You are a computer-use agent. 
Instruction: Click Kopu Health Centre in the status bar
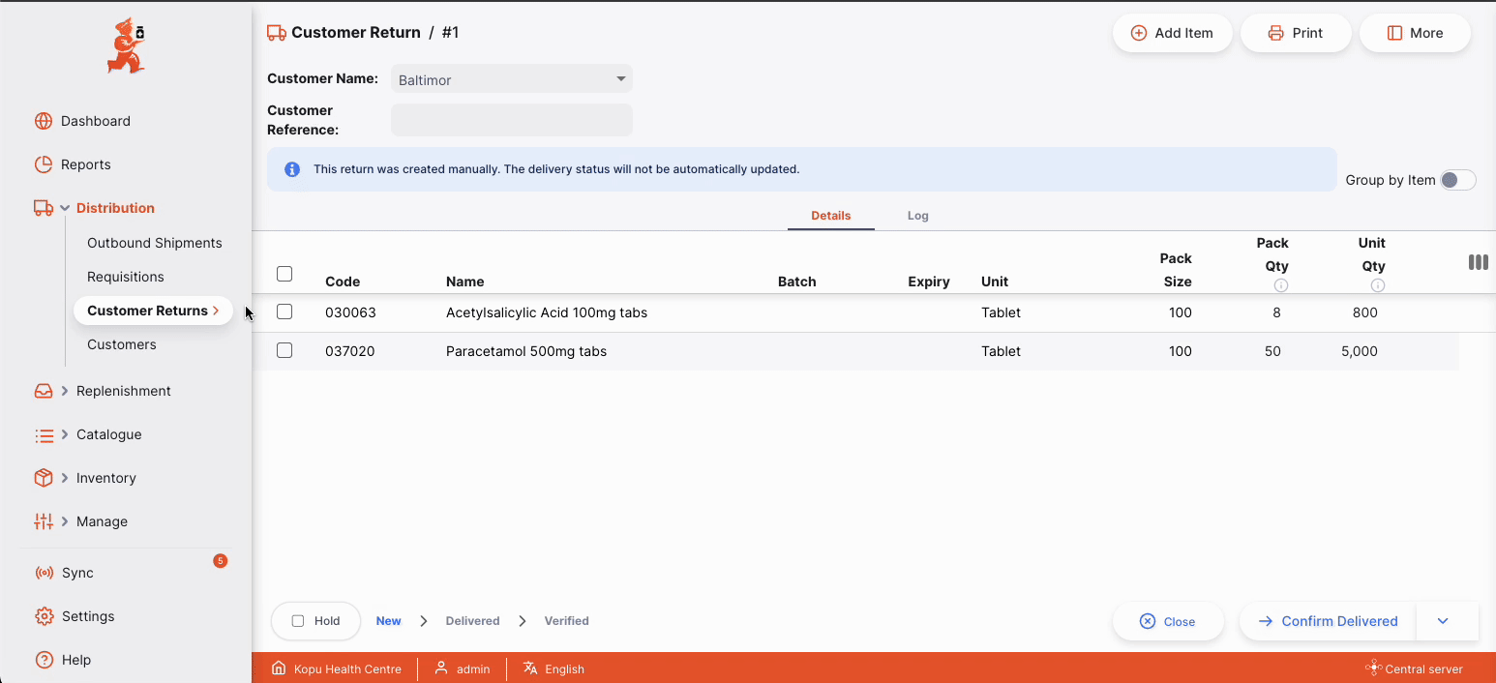347,668
